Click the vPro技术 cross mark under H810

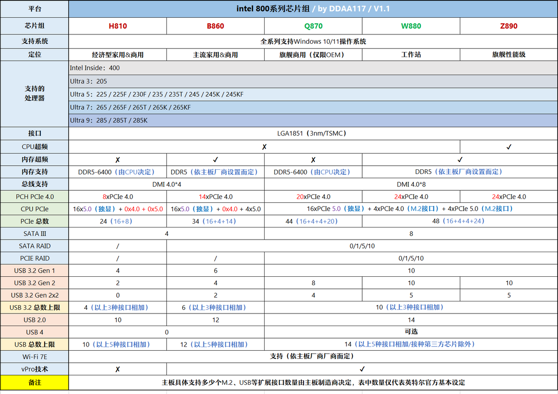click(118, 369)
